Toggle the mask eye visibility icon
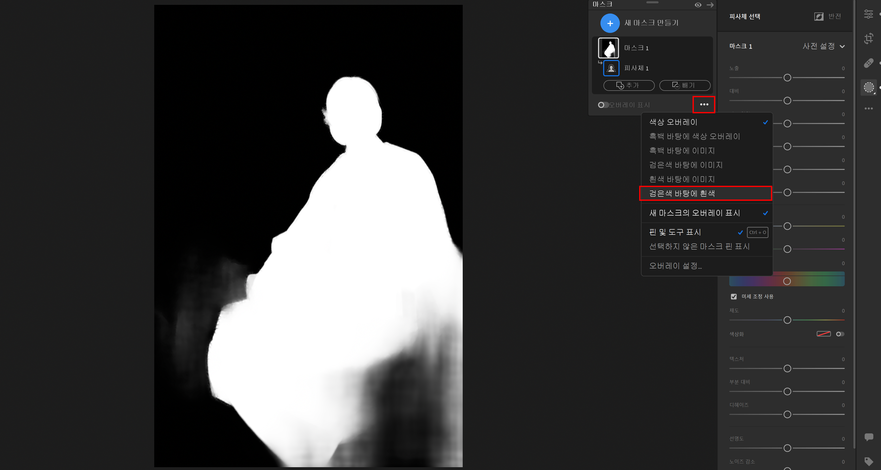Viewport: 881px width, 470px height. click(x=698, y=5)
